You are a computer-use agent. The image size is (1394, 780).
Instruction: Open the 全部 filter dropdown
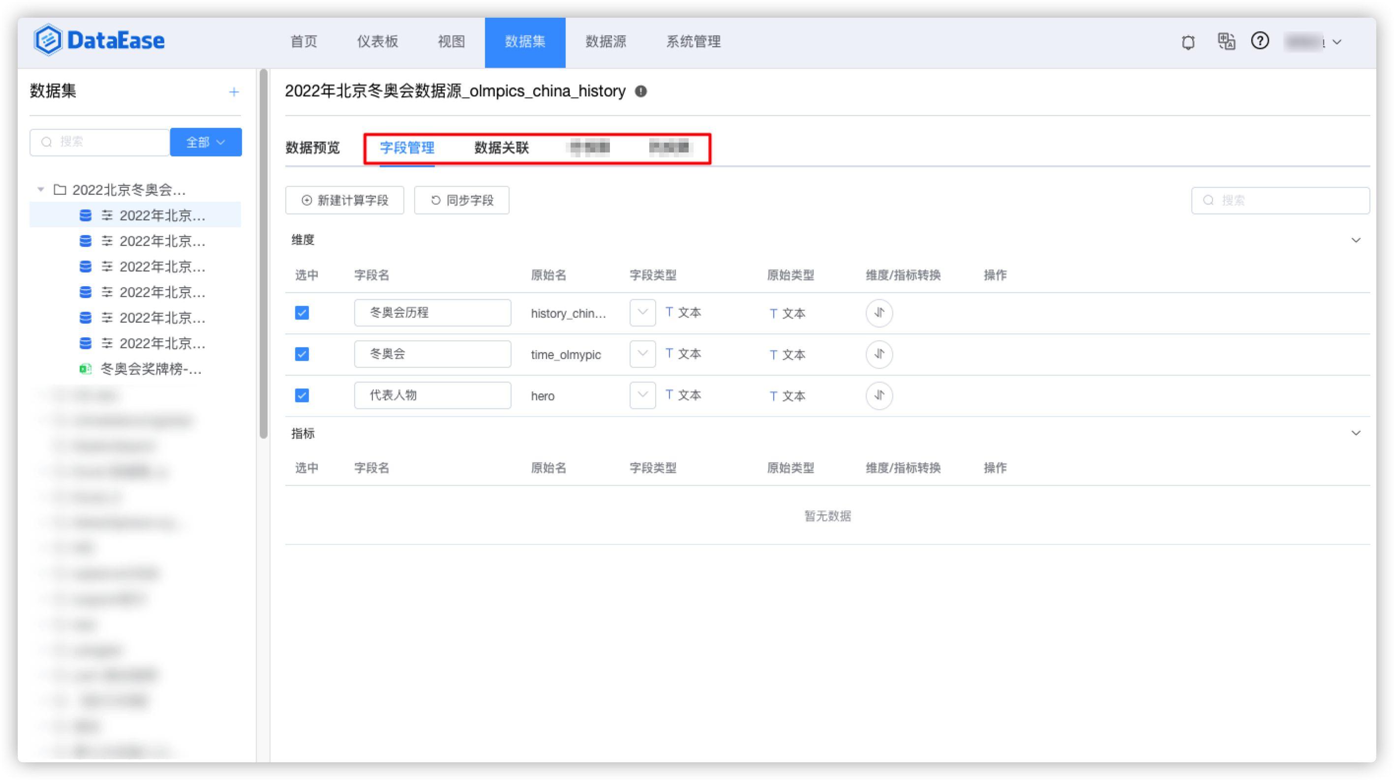point(206,142)
